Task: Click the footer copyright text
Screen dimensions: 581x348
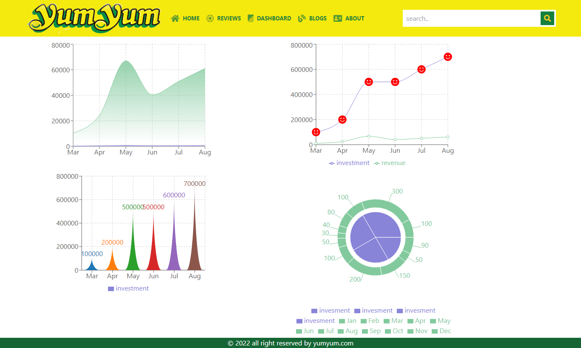Action: [x=290, y=343]
